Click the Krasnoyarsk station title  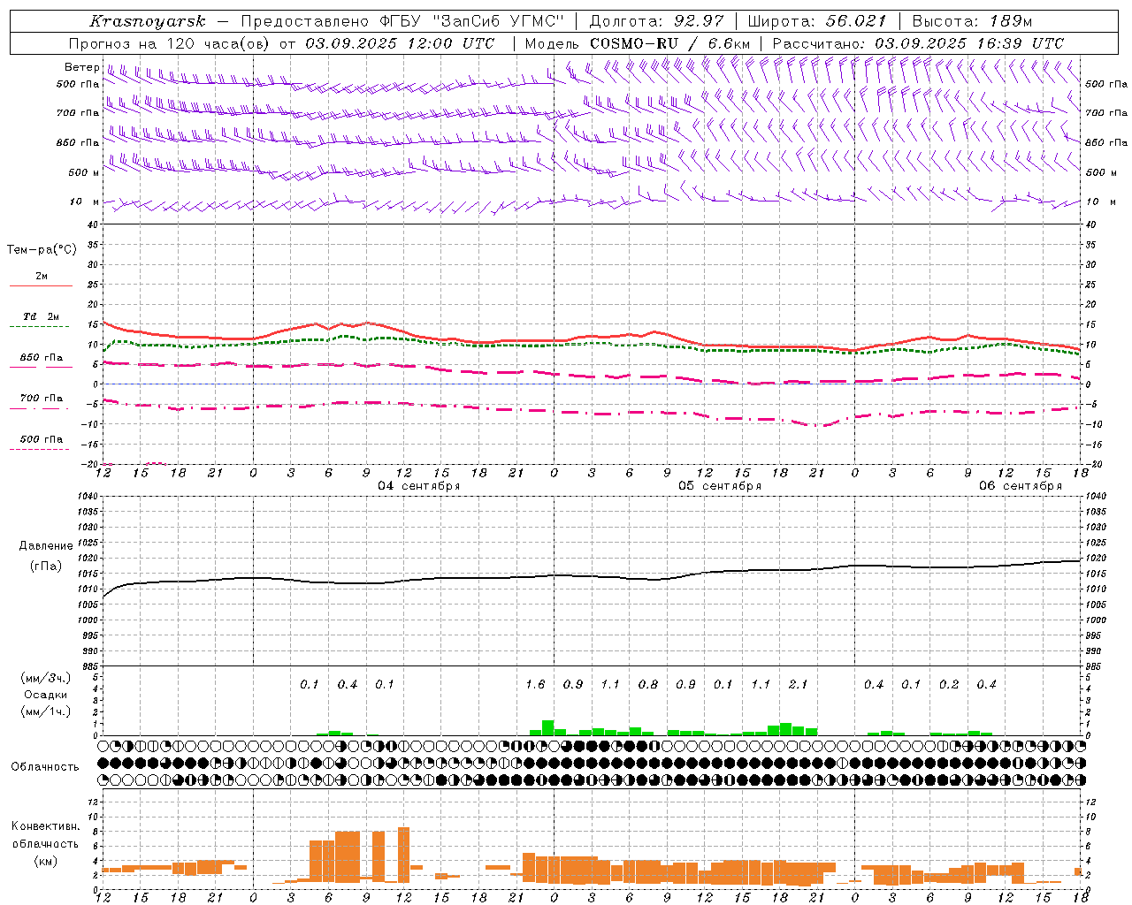point(147,21)
